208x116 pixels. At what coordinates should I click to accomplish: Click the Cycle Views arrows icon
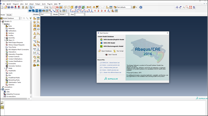[x=194, y=7]
